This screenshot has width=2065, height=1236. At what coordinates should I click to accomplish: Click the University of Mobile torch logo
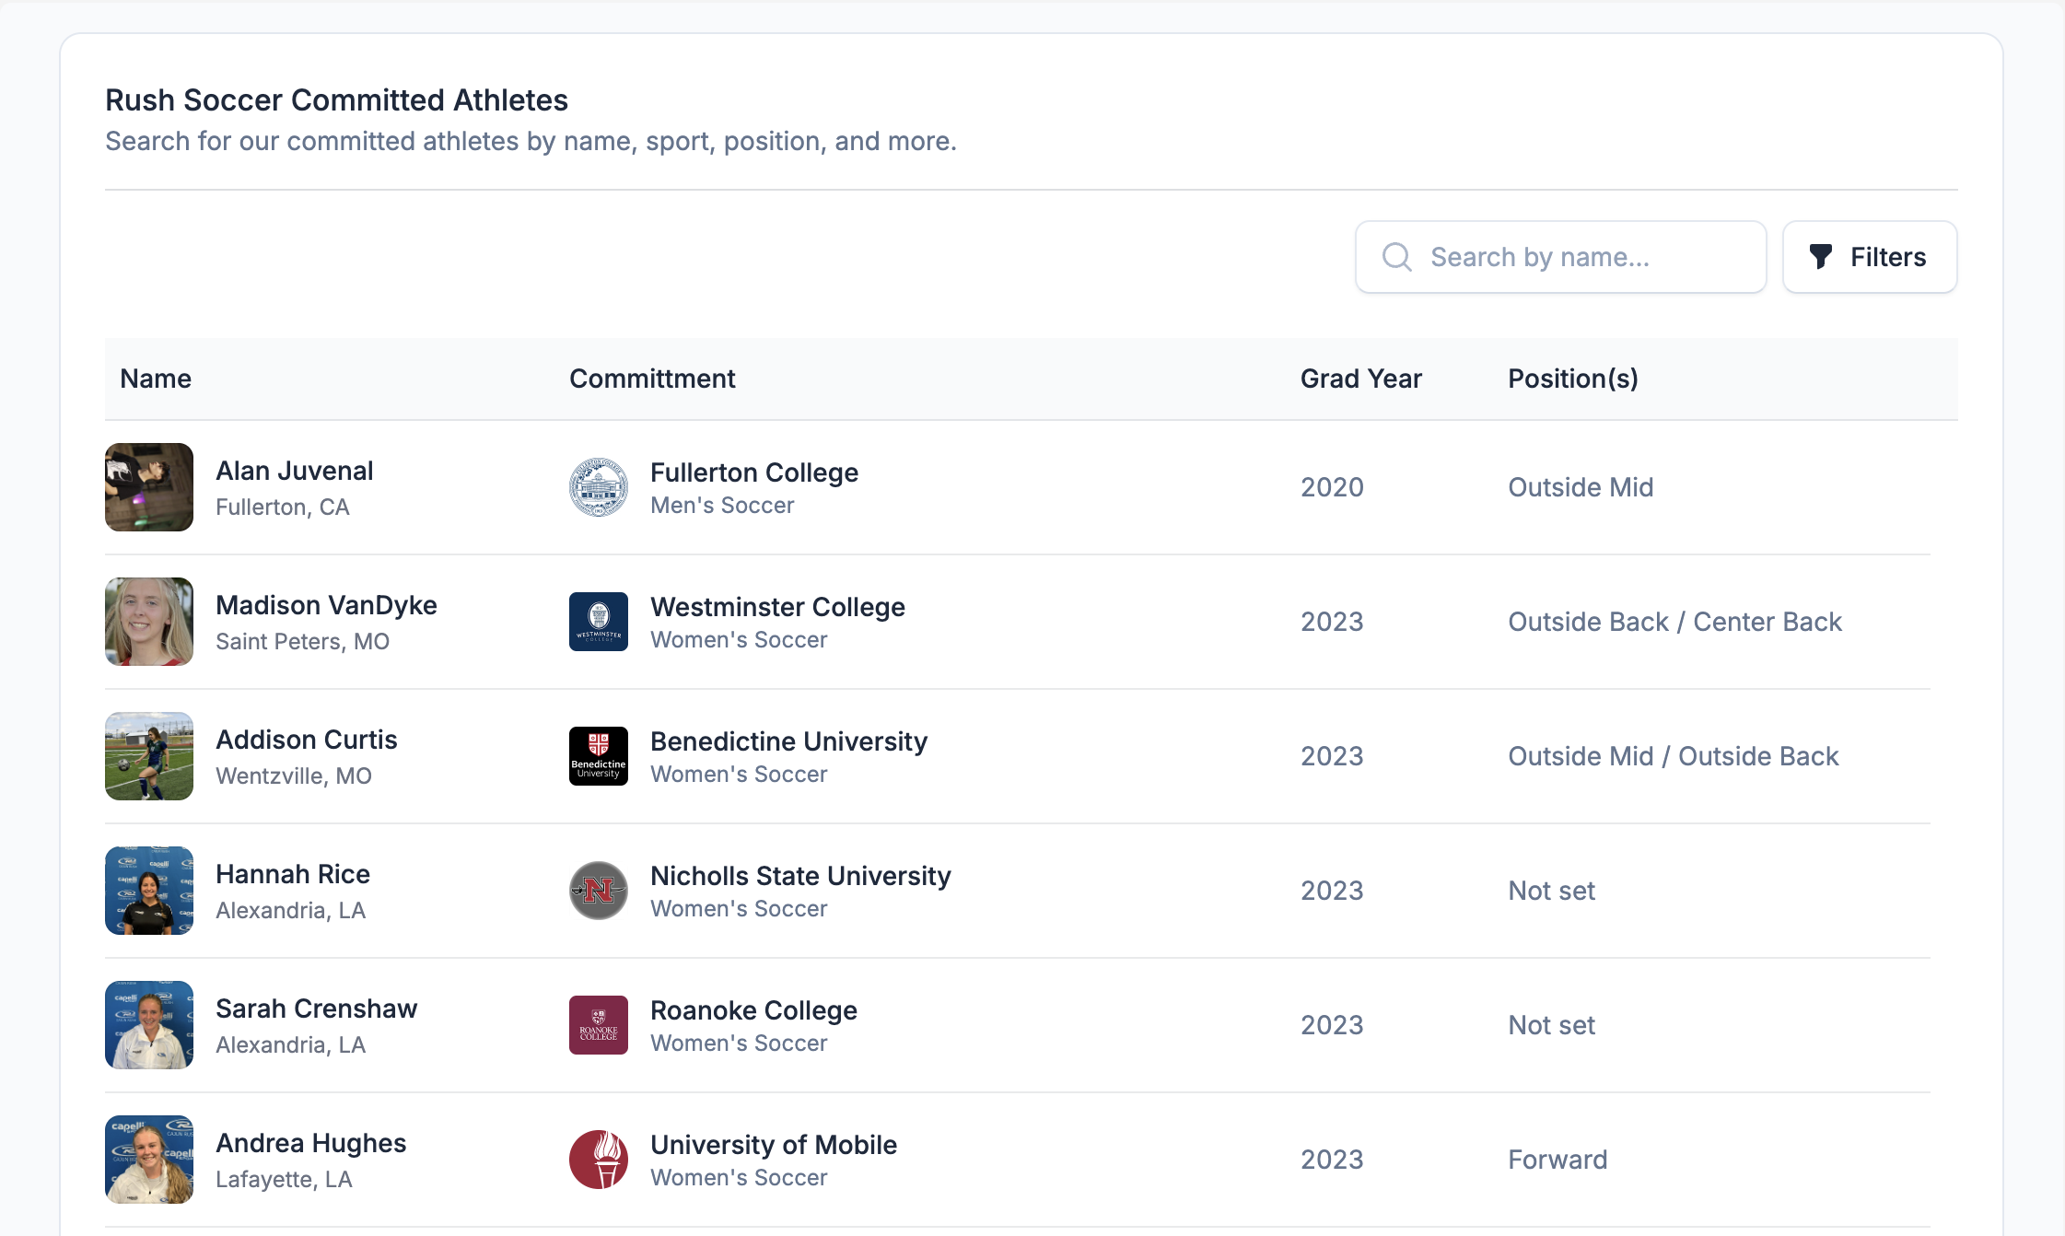pos(598,1160)
